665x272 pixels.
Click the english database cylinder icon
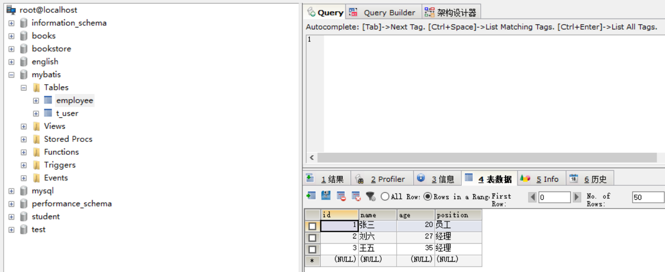(24, 61)
